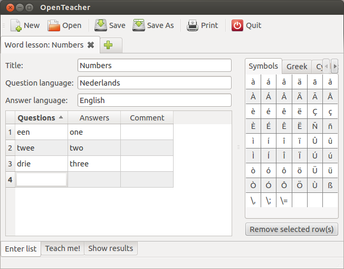Choose the Save As toolbar icon
This screenshot has width=344, height=269.
(x=138, y=25)
